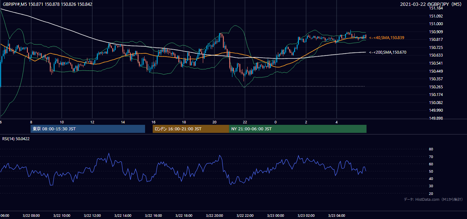The height and width of the screenshot is (219, 467).
Task: Click the RSI(14) 50.0422 indicator label
Action: (16, 139)
